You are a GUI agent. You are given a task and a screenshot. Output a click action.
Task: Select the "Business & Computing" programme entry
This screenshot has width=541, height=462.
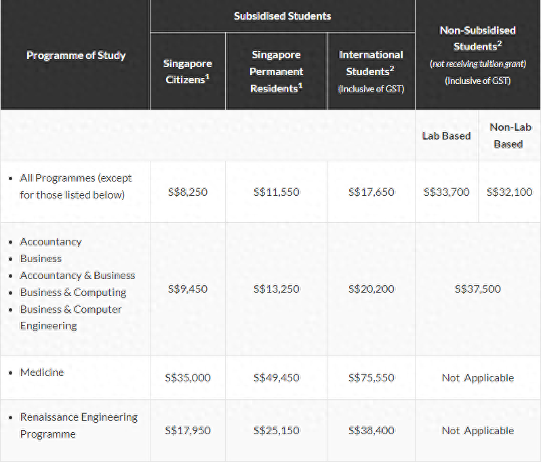point(73,293)
